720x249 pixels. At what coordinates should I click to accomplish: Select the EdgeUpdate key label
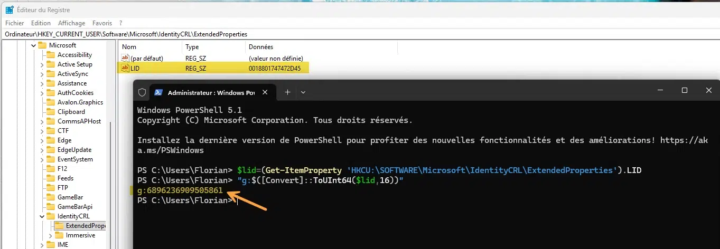(74, 150)
